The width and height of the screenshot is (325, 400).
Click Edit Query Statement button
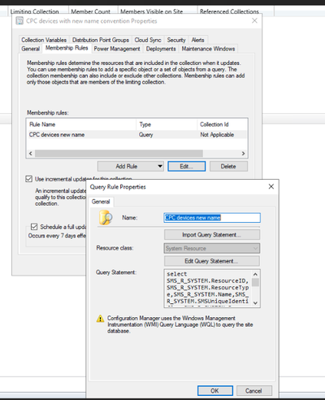212,261
